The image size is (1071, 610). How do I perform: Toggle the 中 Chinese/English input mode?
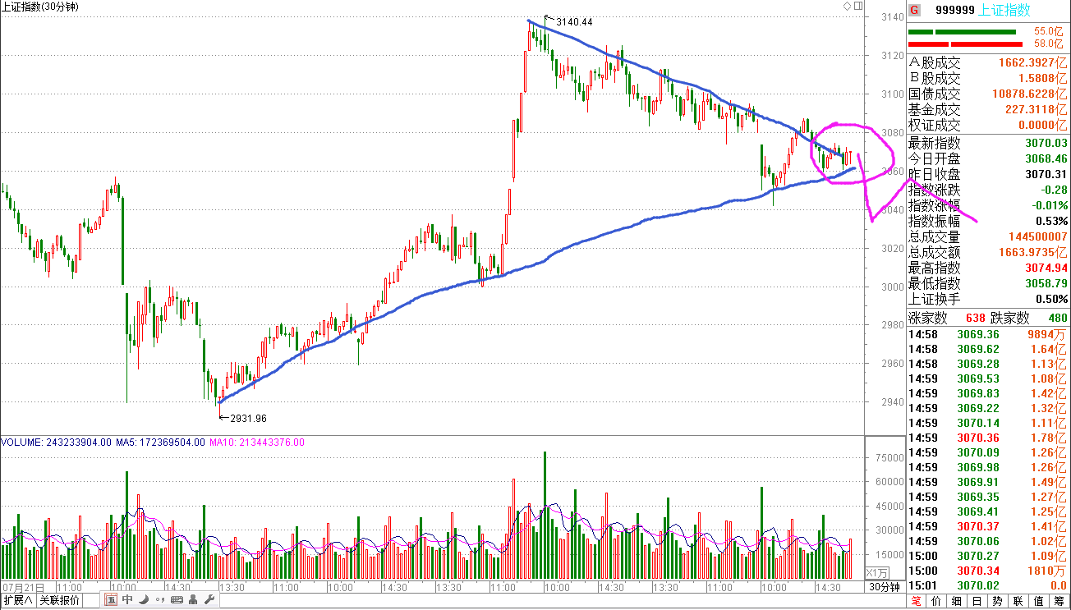pyautogui.click(x=128, y=600)
